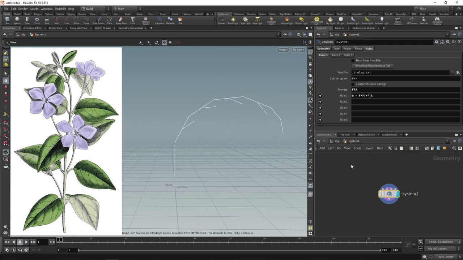
Task: Add a Point Light
Action: (x=233, y=21)
